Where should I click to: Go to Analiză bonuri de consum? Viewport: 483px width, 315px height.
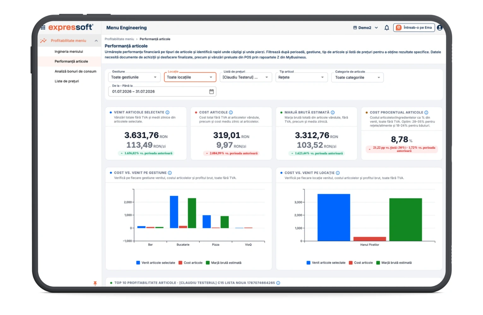[75, 72]
